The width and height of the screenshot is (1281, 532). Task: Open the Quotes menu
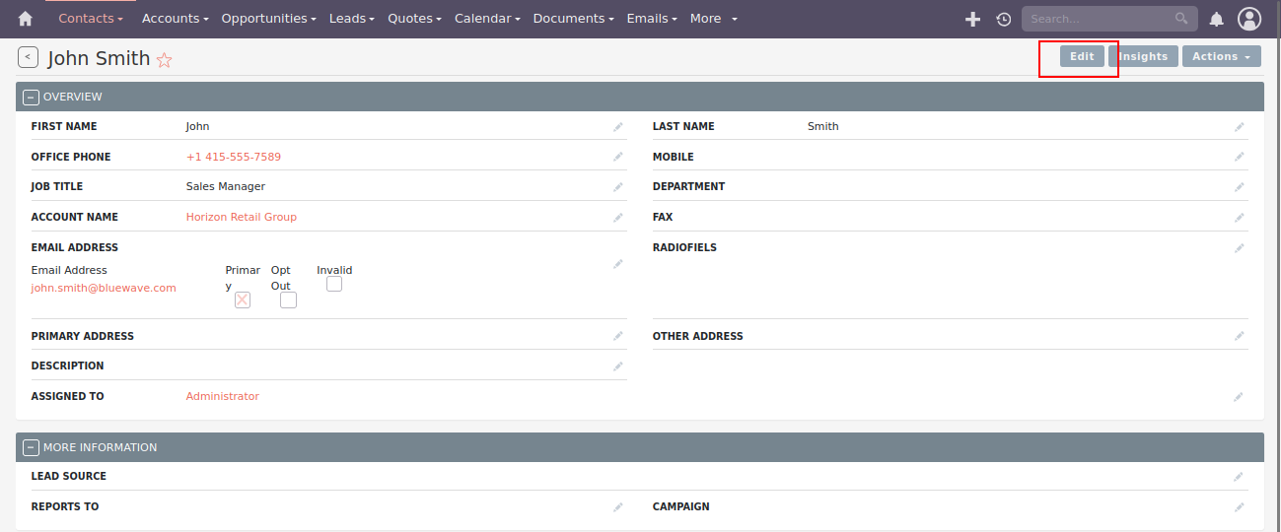[415, 19]
